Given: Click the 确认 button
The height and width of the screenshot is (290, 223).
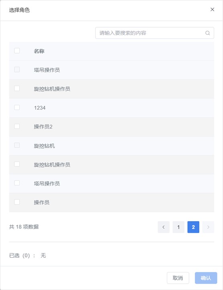Looking at the screenshot, I should pyautogui.click(x=206, y=278).
